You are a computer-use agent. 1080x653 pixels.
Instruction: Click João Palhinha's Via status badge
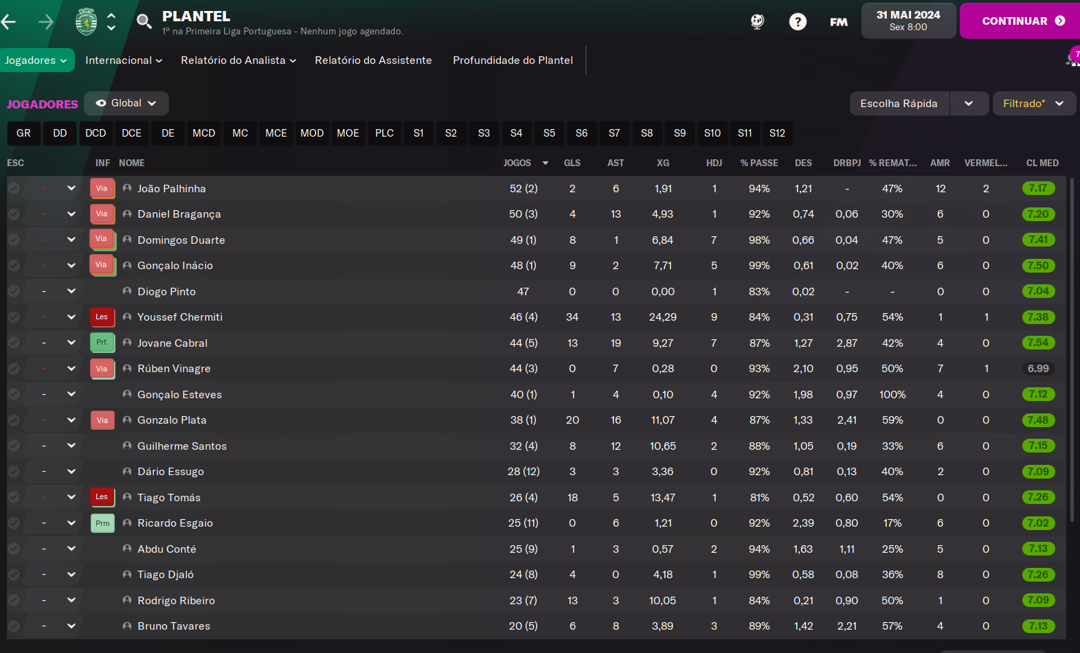(102, 188)
